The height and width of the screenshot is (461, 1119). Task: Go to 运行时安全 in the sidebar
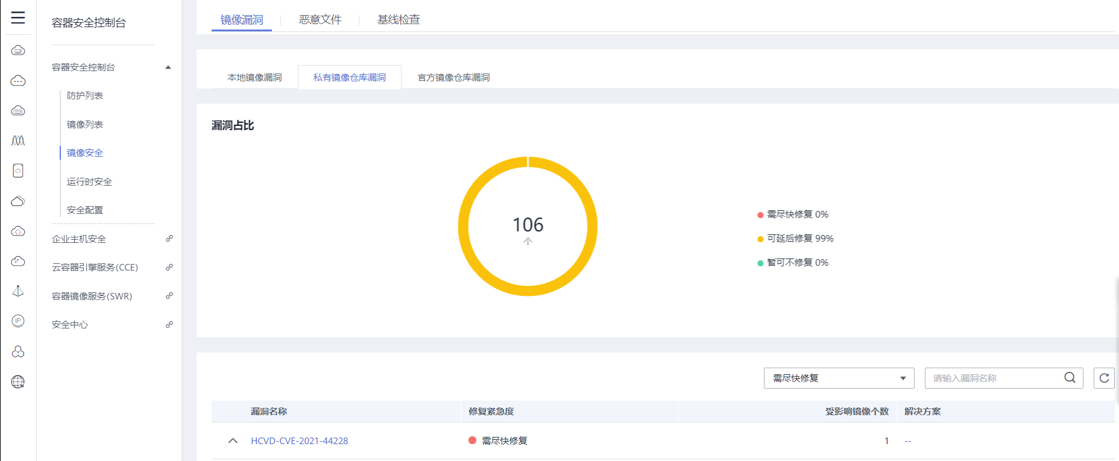(89, 181)
